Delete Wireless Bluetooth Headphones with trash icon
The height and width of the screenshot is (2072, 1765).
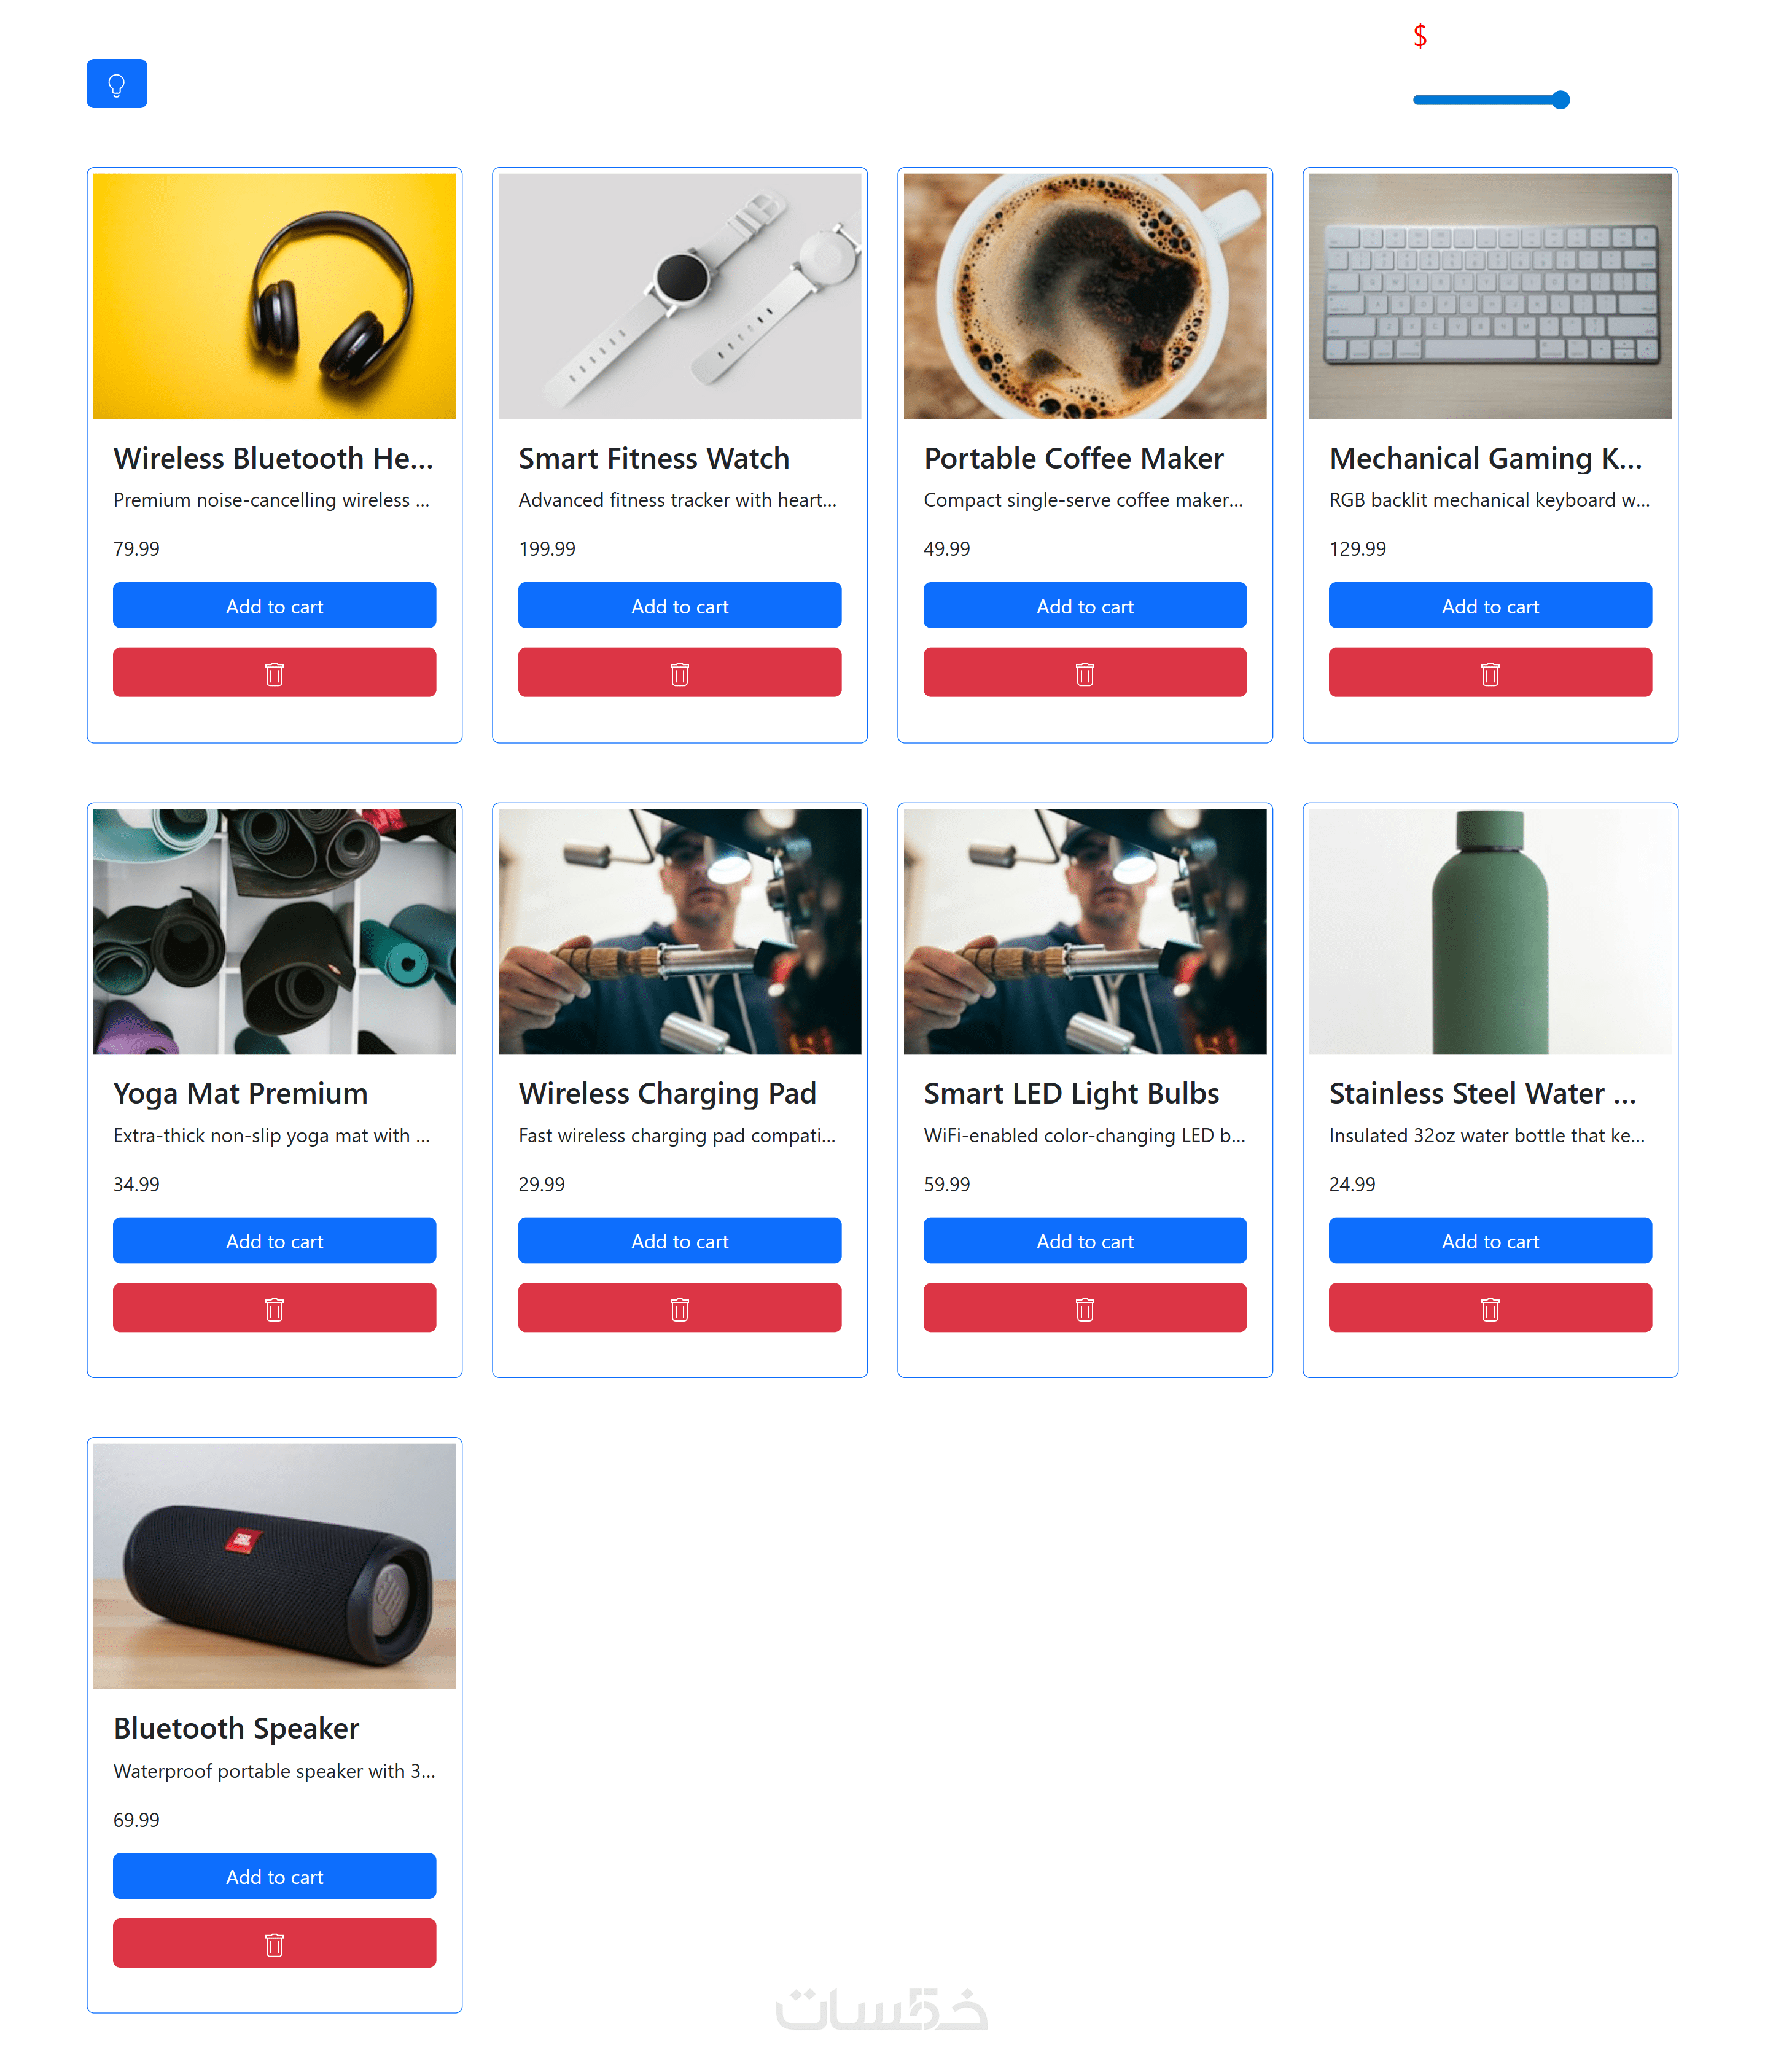(x=274, y=673)
